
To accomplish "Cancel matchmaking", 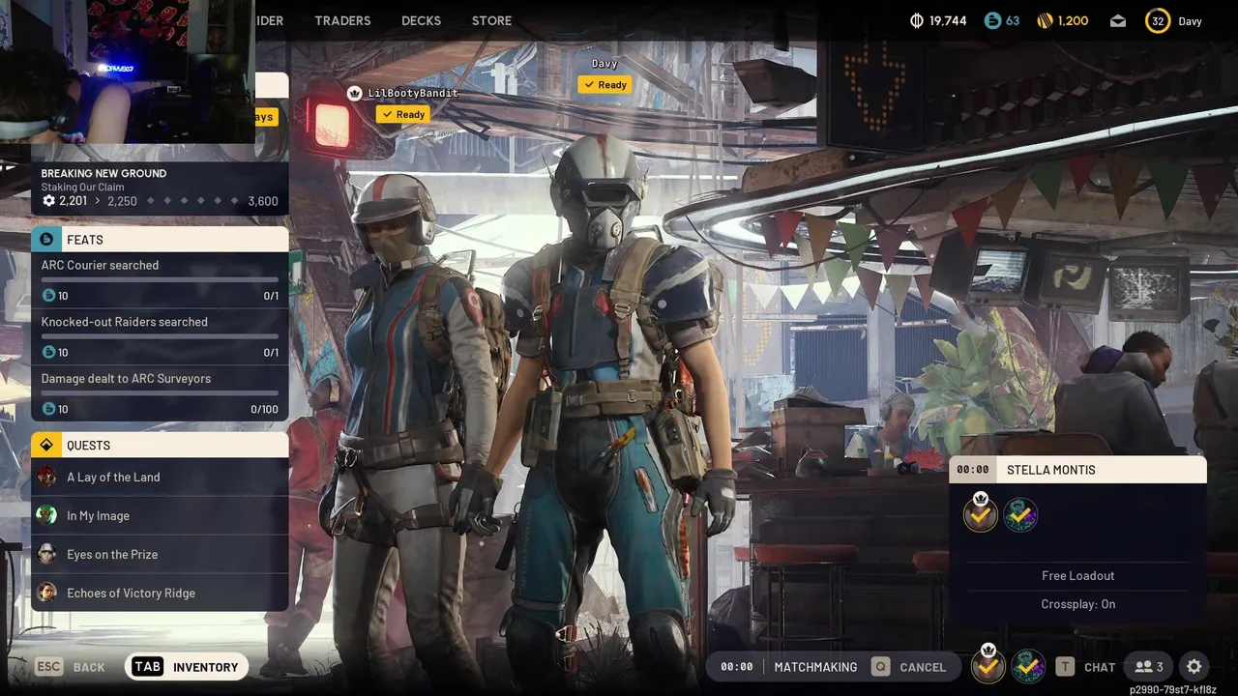I will point(909,667).
